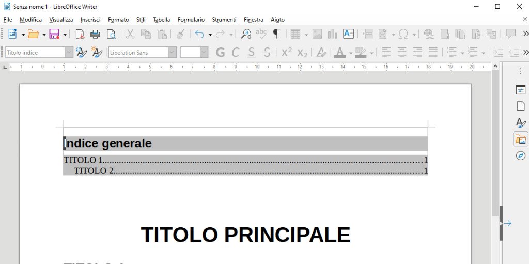
Task: Insert a comment speech bubble
Action: pos(510,34)
